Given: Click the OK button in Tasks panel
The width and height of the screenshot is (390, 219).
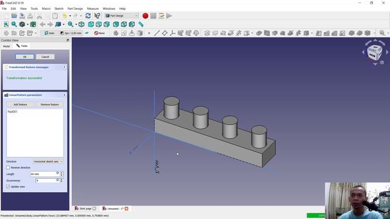Looking at the screenshot, I should 24,57.
